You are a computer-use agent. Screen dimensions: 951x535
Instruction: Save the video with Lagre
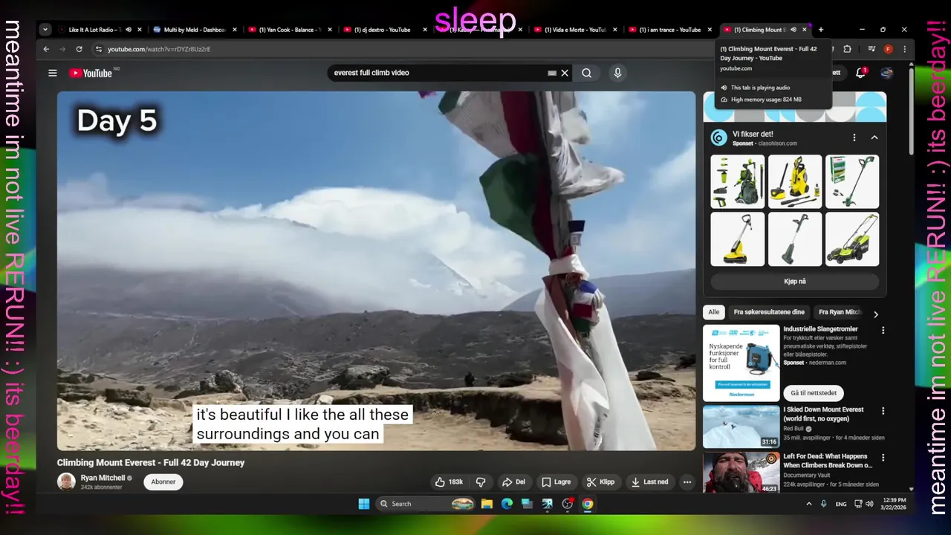click(556, 481)
